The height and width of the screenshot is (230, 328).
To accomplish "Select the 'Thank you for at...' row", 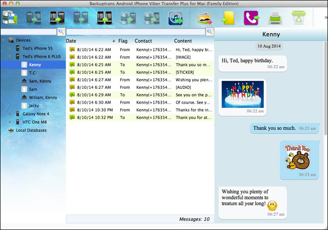I will point(140,117).
